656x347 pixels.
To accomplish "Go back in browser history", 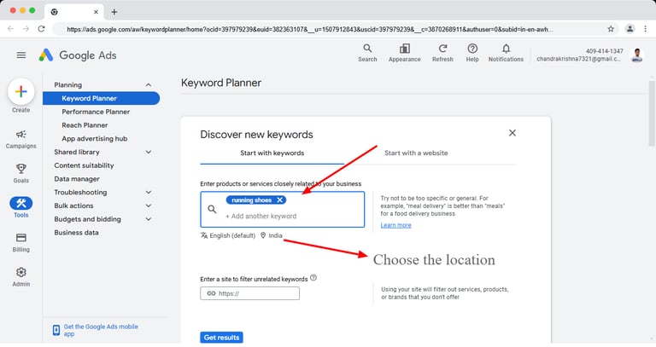I will tap(10, 29).
